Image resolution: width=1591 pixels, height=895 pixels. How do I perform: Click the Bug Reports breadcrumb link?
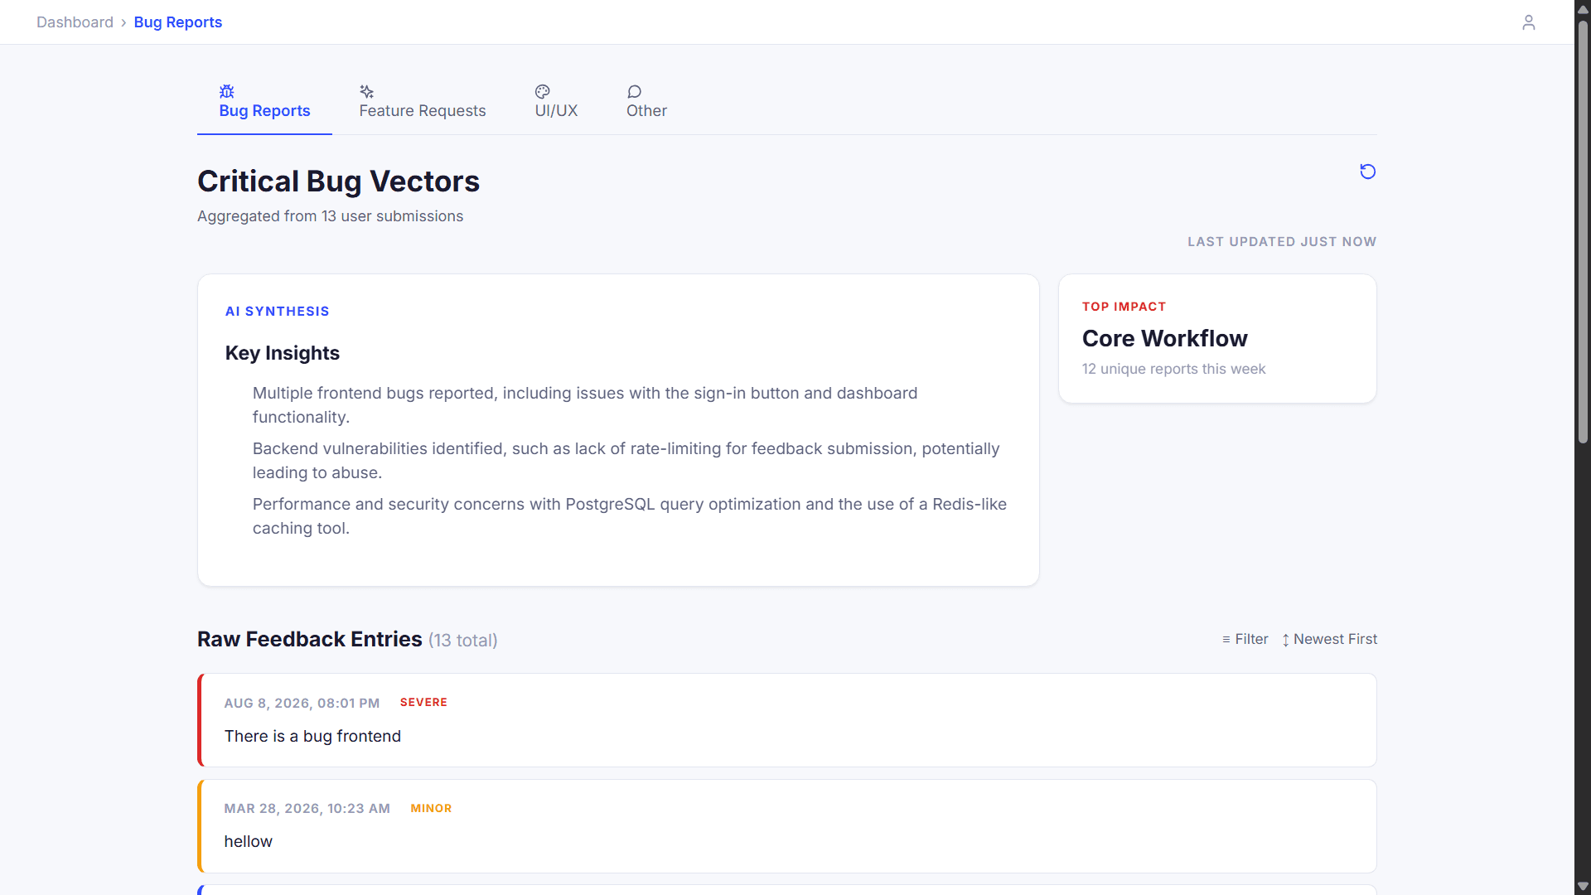tap(178, 22)
